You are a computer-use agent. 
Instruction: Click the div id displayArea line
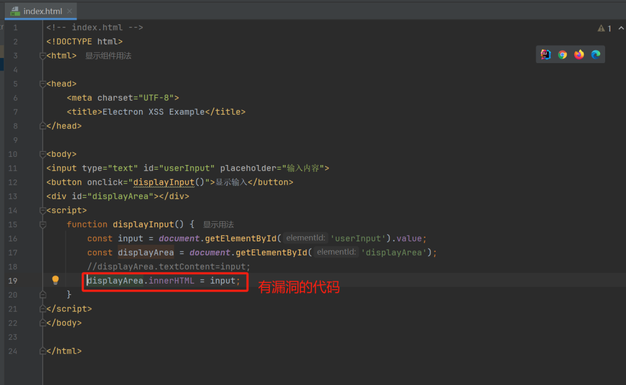[118, 196]
